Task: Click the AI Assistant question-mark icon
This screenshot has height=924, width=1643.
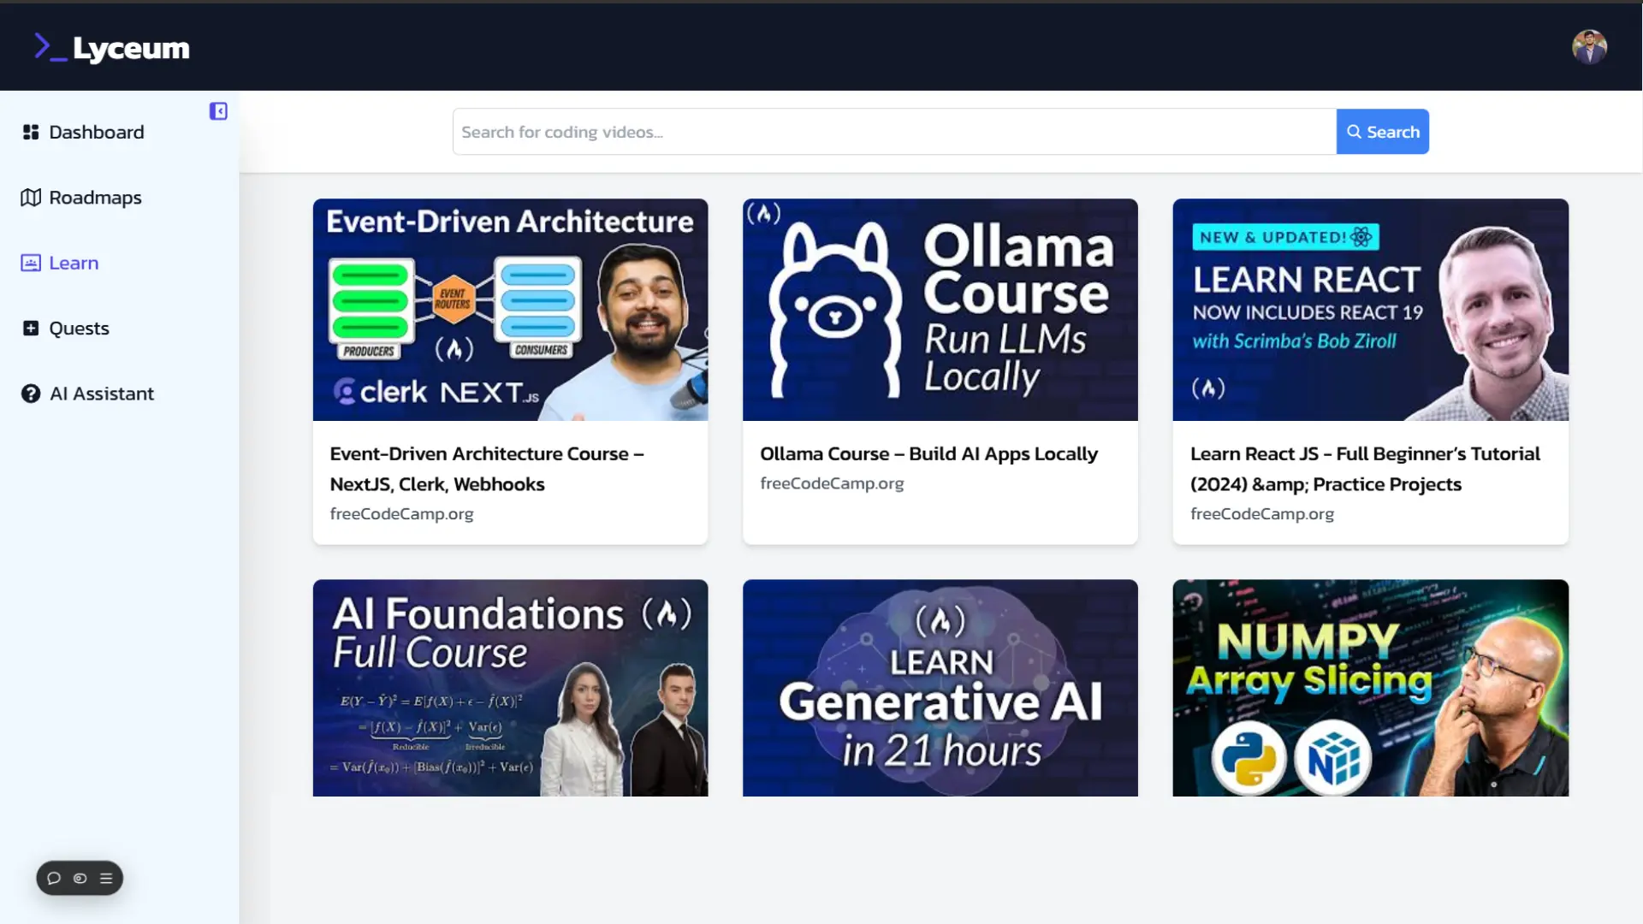Action: 31,394
